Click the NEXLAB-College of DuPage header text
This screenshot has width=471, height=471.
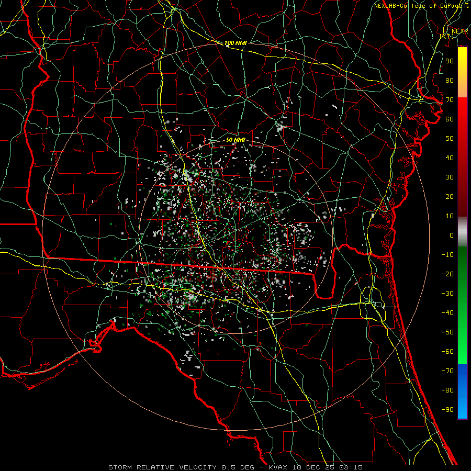click(419, 6)
